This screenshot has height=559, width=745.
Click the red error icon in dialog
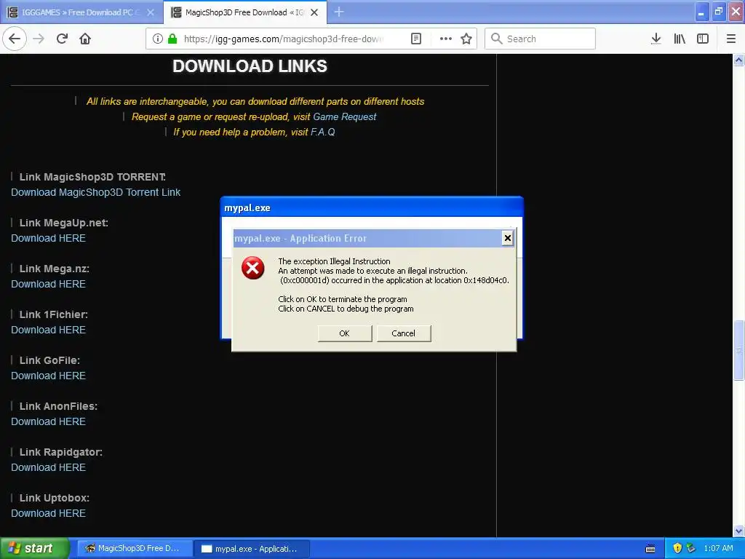tap(252, 268)
